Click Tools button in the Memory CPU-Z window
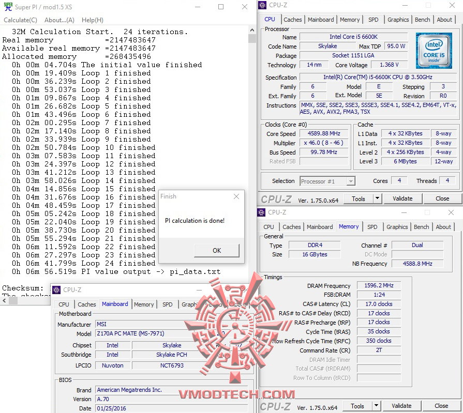463x413 pixels. [357, 406]
